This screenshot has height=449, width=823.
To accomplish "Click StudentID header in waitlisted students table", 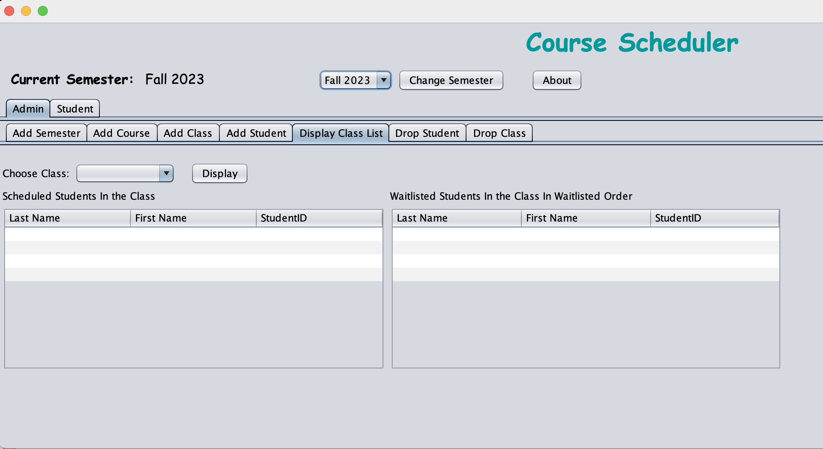I will pyautogui.click(x=714, y=218).
